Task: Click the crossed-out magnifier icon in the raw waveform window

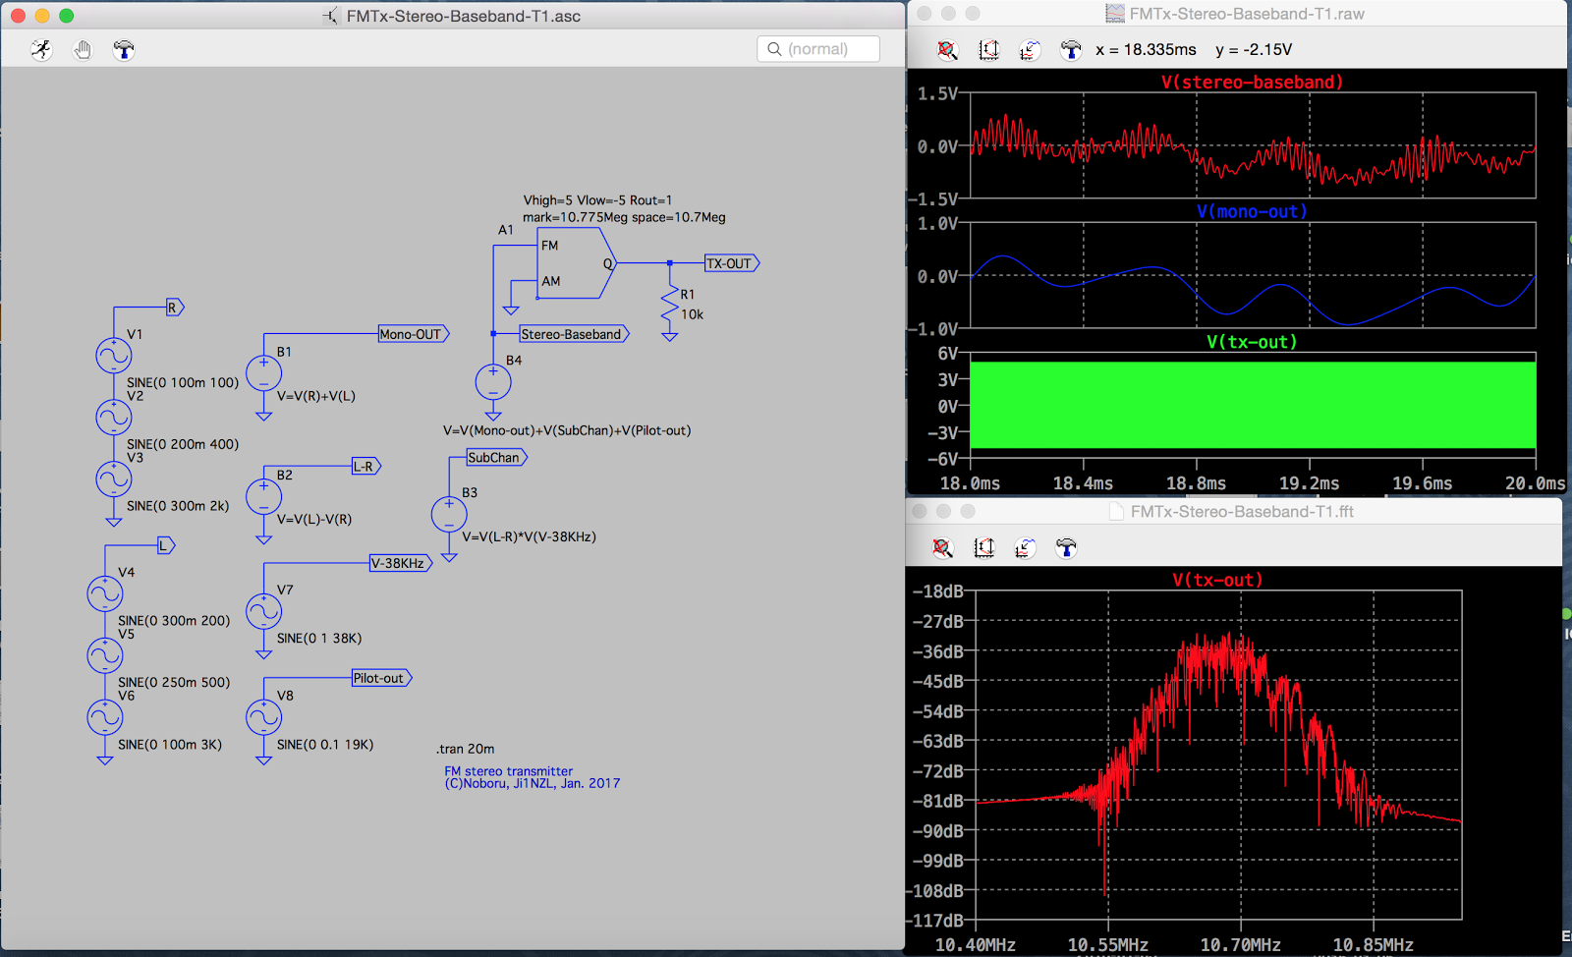Action: (x=946, y=50)
